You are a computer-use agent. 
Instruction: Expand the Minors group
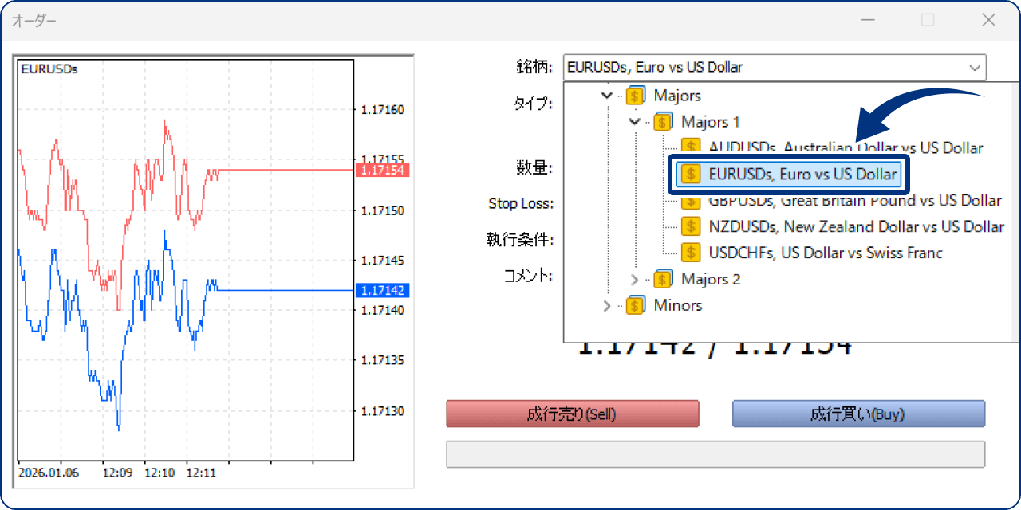[607, 305]
